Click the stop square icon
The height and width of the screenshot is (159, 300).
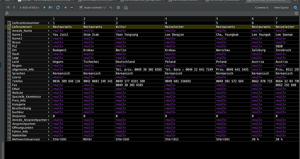(x=118, y=7)
